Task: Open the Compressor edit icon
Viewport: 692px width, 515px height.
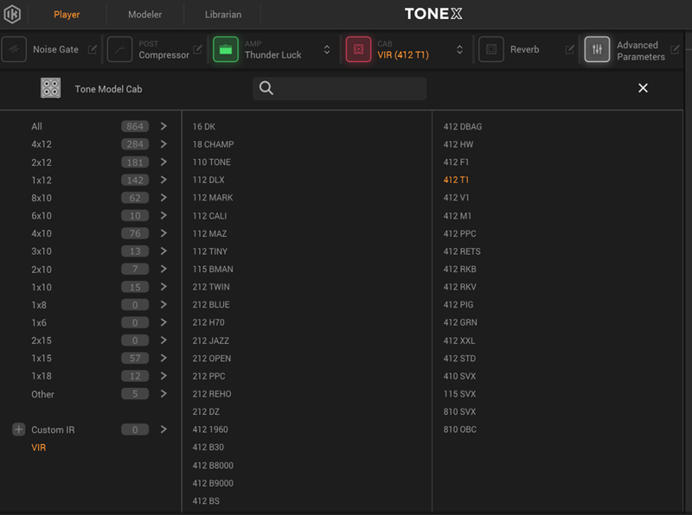Action: point(198,49)
